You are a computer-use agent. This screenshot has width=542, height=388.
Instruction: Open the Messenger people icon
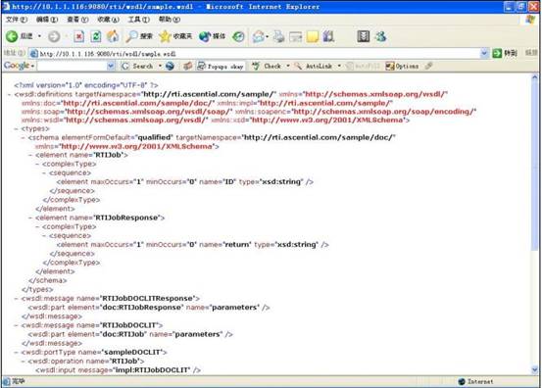click(380, 36)
